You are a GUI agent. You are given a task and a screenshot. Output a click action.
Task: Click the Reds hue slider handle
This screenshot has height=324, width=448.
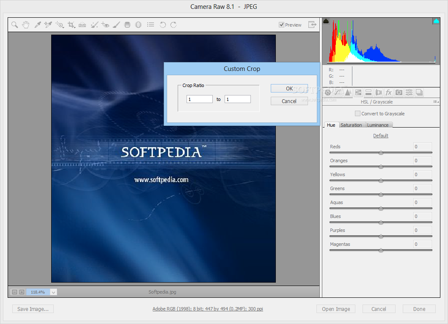pyautogui.click(x=381, y=153)
